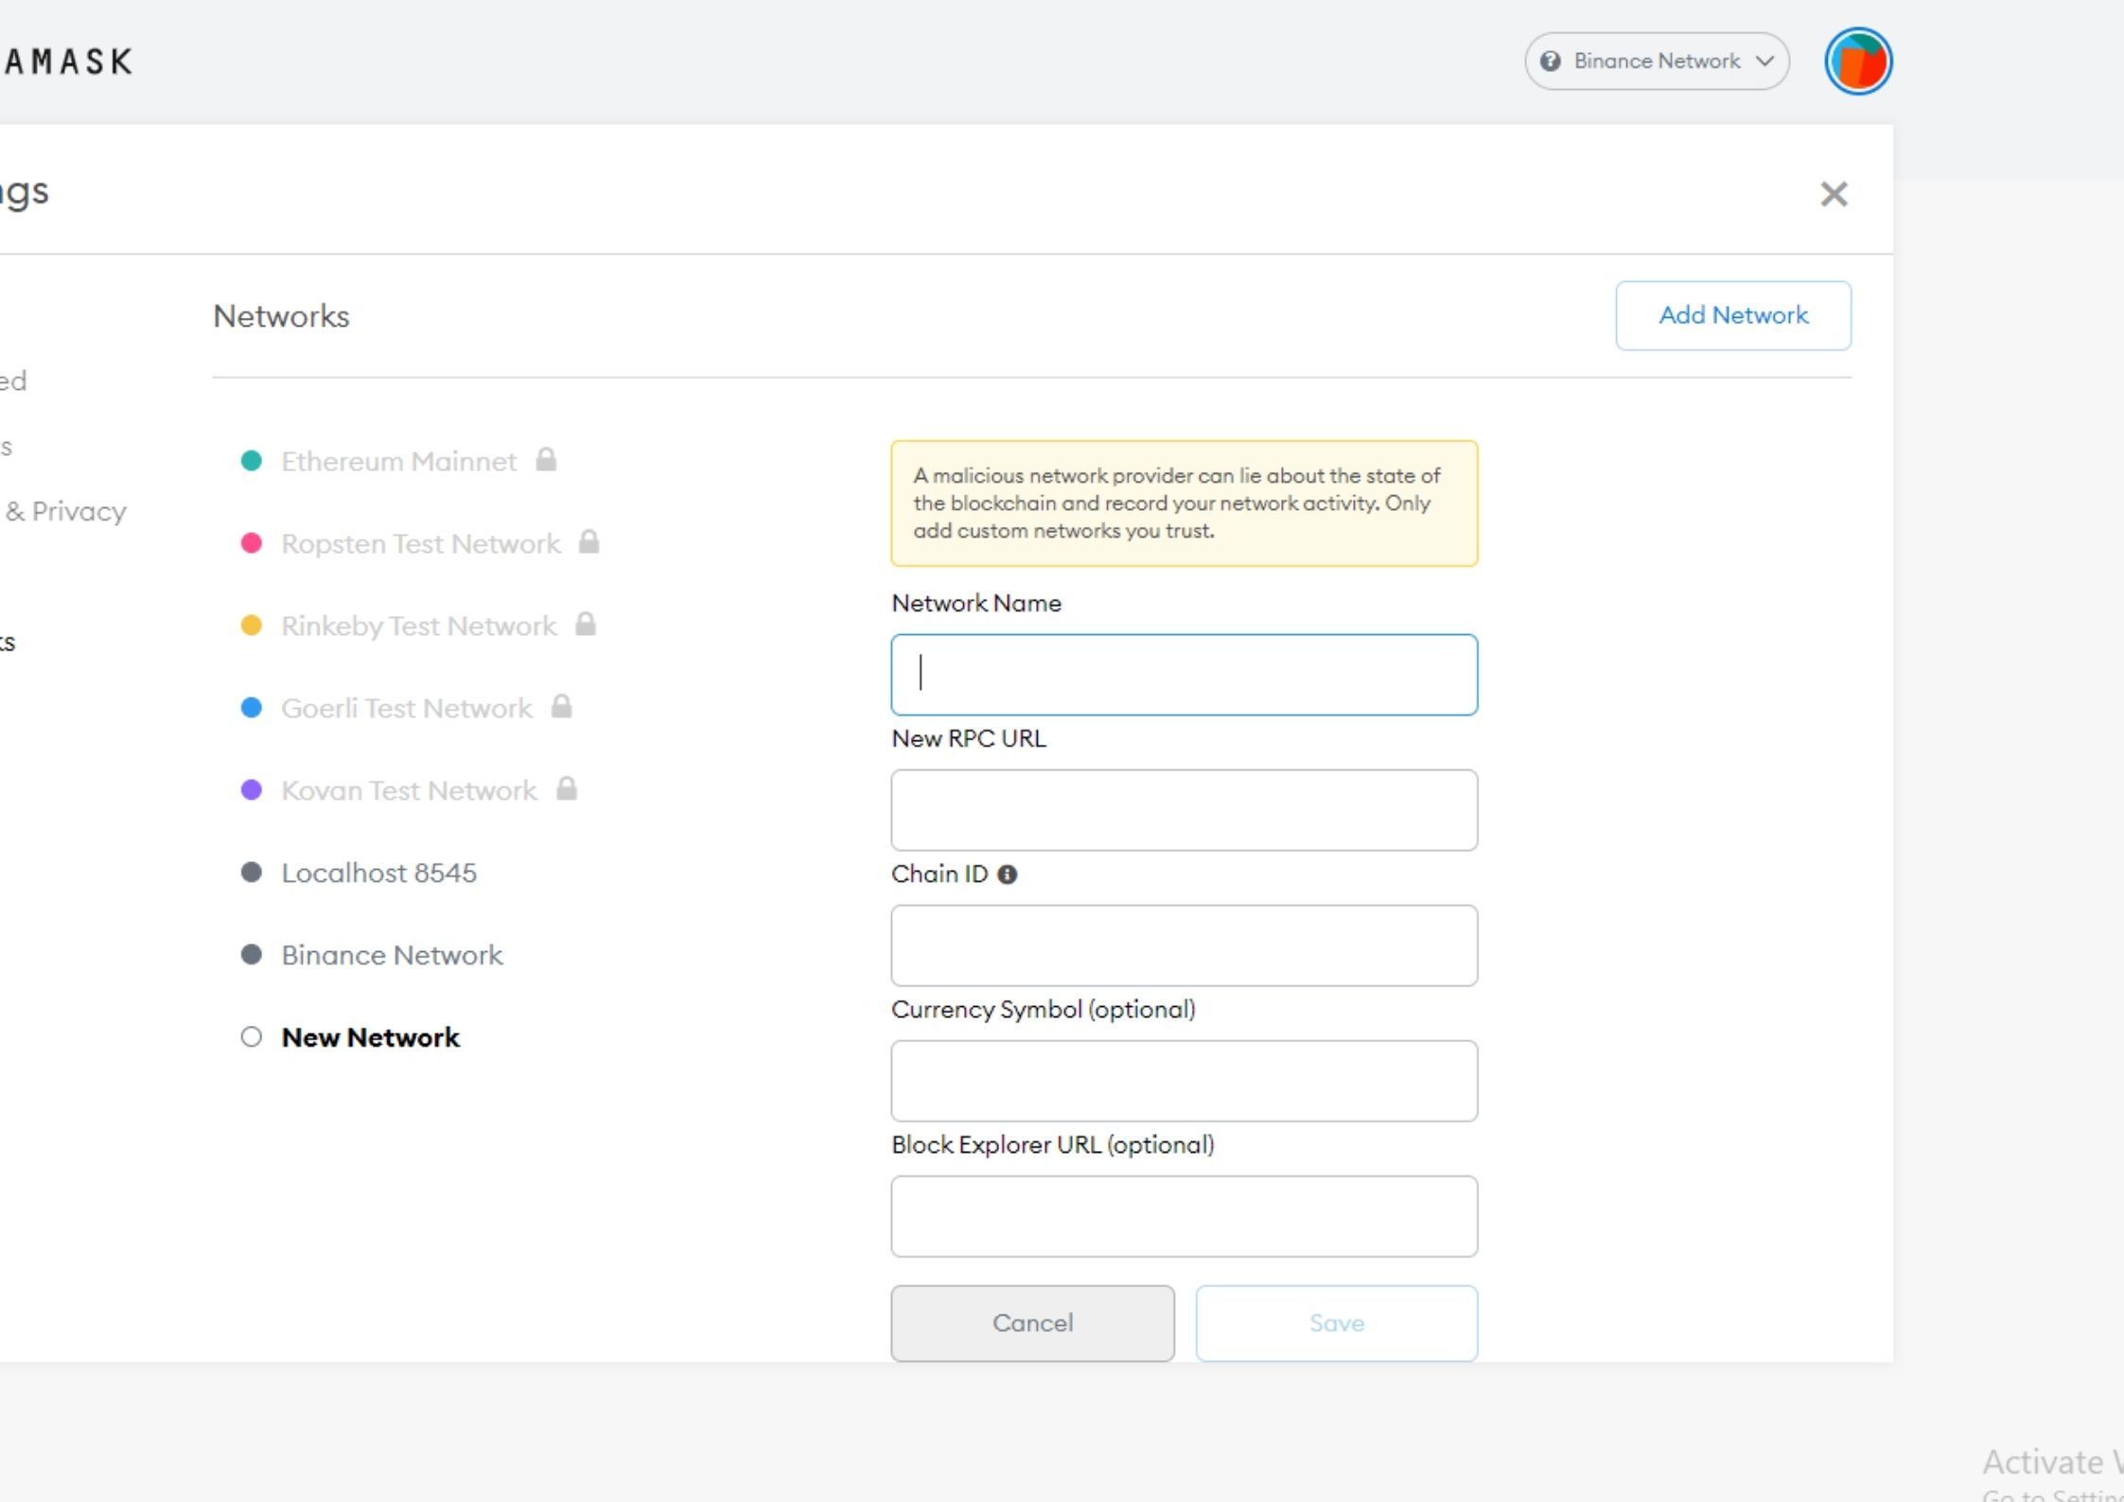This screenshot has height=1502, width=2124.
Task: Click the lock icon beside Kovan Test Network
Action: 566,788
